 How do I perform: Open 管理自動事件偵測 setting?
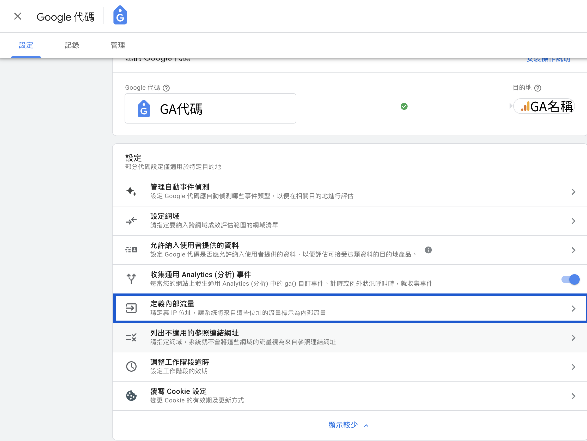[x=350, y=192]
